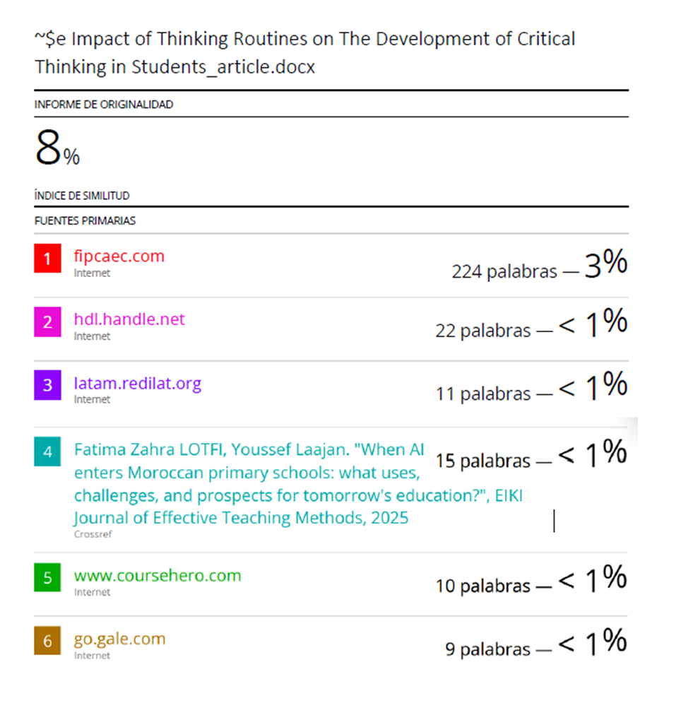681x720 pixels.
Task: Click the magenta source number 2 badge
Action: pyautogui.click(x=47, y=322)
